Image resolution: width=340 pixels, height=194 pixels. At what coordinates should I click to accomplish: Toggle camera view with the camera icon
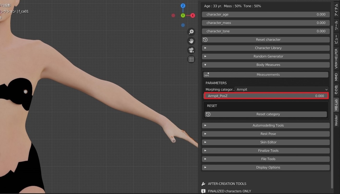tap(191, 50)
